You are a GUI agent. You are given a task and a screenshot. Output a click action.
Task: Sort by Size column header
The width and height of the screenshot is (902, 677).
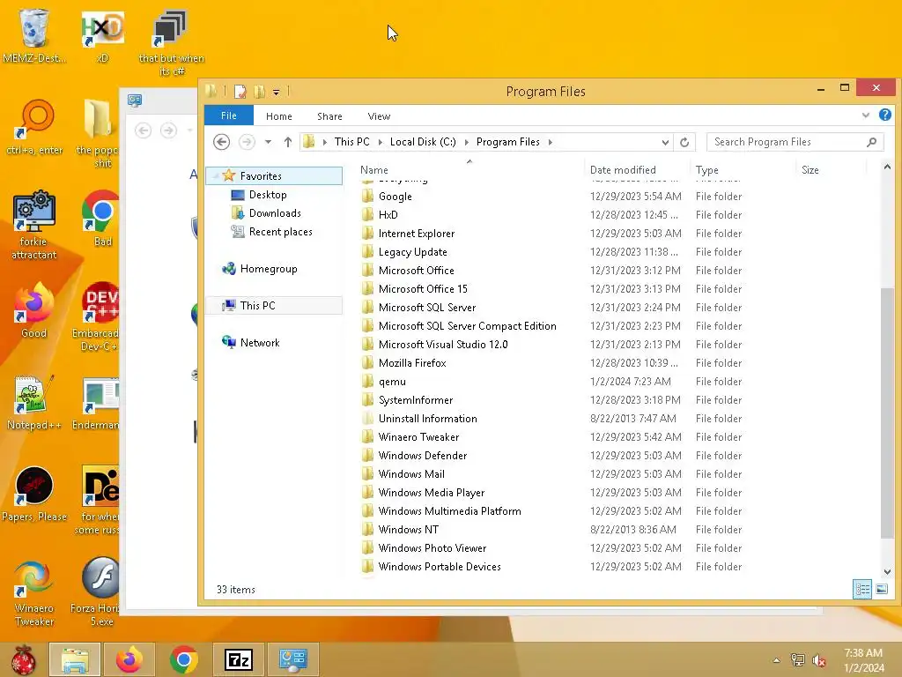[x=832, y=169]
